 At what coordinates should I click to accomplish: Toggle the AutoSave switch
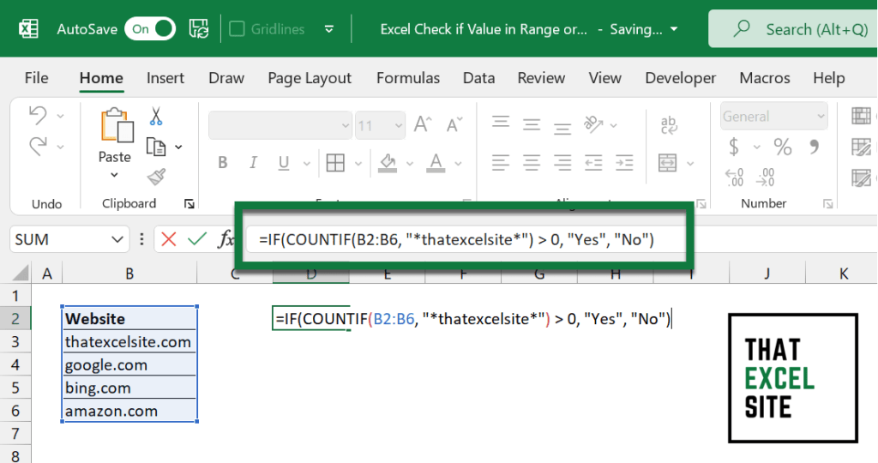click(x=150, y=28)
